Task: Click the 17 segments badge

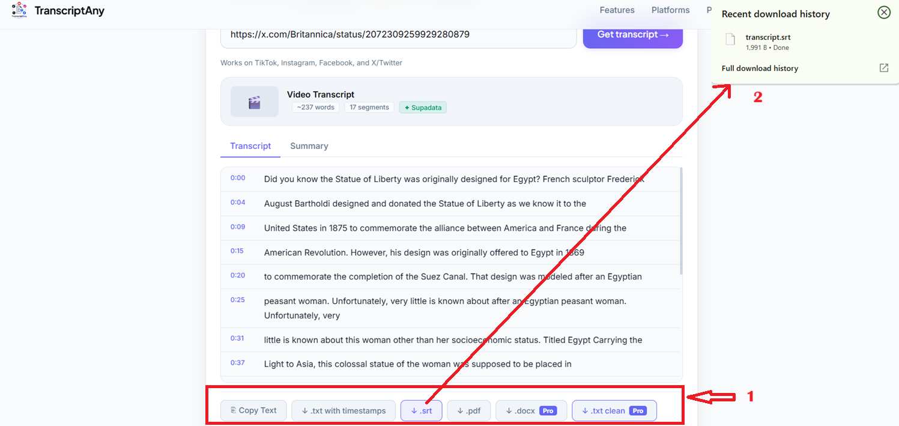Action: point(369,108)
